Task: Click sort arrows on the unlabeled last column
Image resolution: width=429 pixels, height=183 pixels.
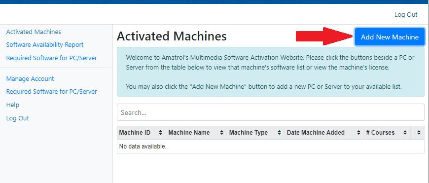Action: tap(419, 133)
